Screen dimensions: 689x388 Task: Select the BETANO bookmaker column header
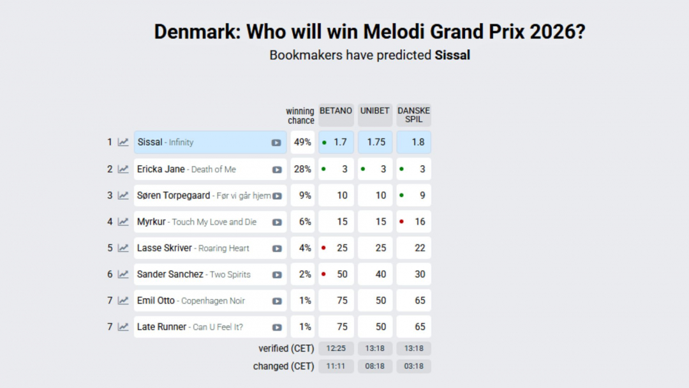coord(336,111)
